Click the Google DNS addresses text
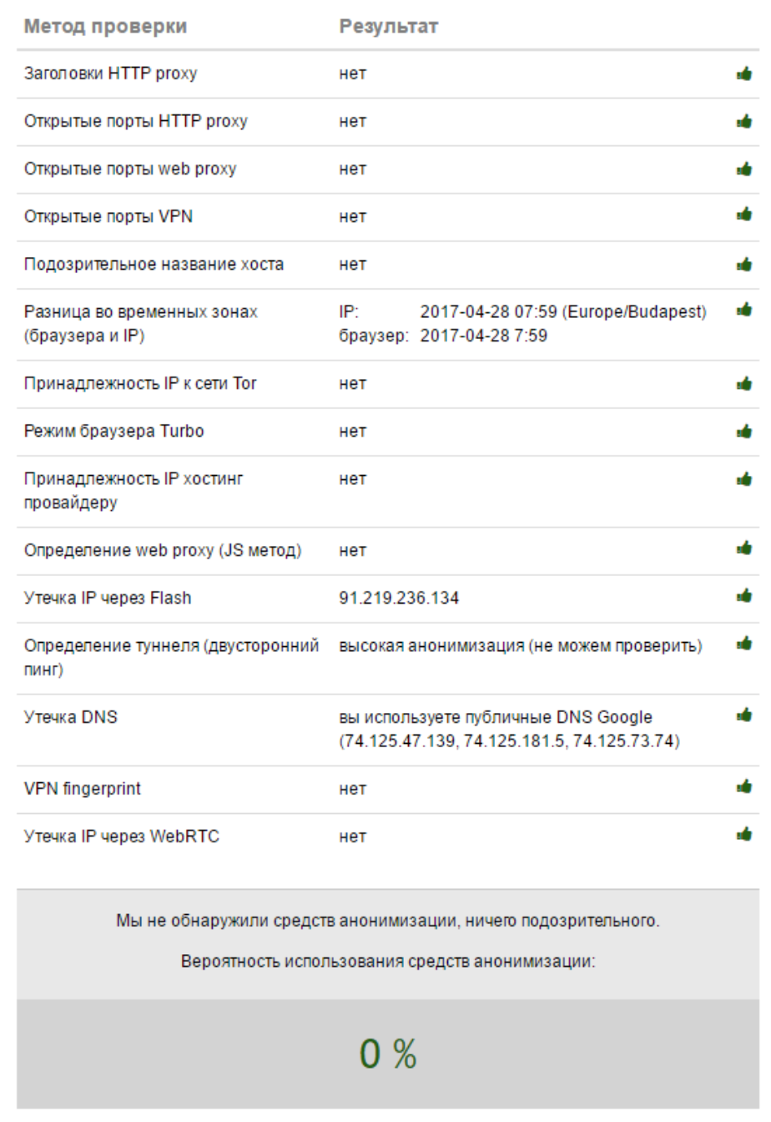This screenshot has height=1122, width=771. [x=509, y=742]
